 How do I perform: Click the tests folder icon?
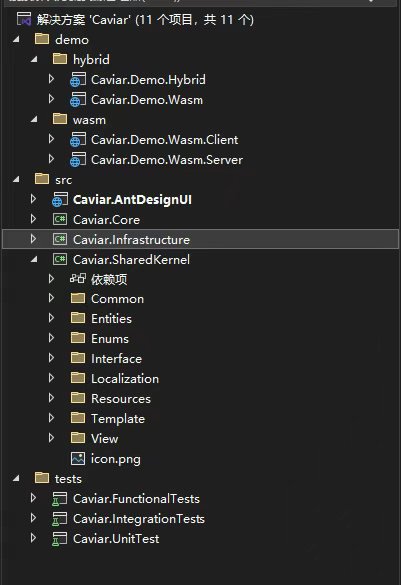point(42,478)
